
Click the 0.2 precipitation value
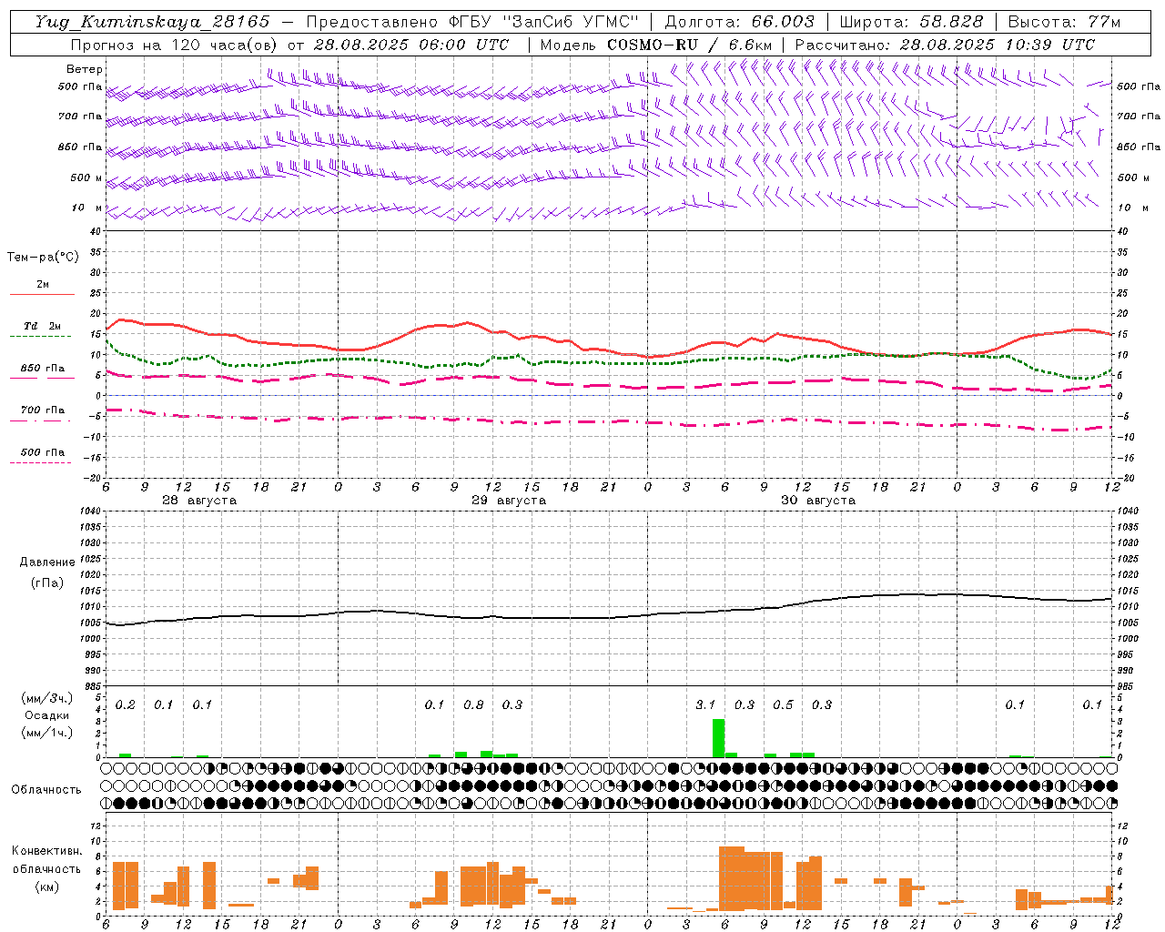(x=126, y=704)
